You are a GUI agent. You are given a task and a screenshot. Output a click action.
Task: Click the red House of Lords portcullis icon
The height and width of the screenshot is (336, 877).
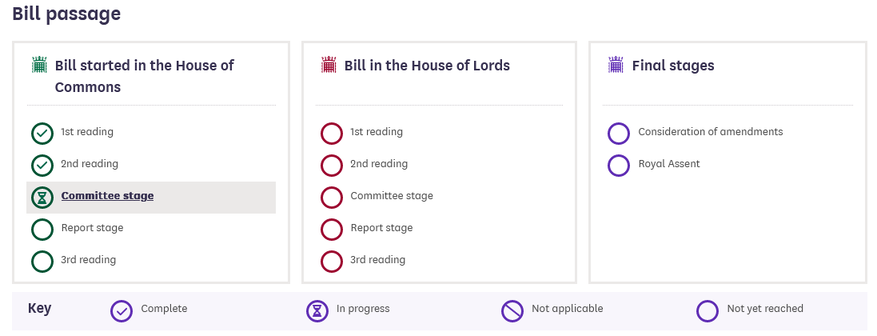pos(329,65)
